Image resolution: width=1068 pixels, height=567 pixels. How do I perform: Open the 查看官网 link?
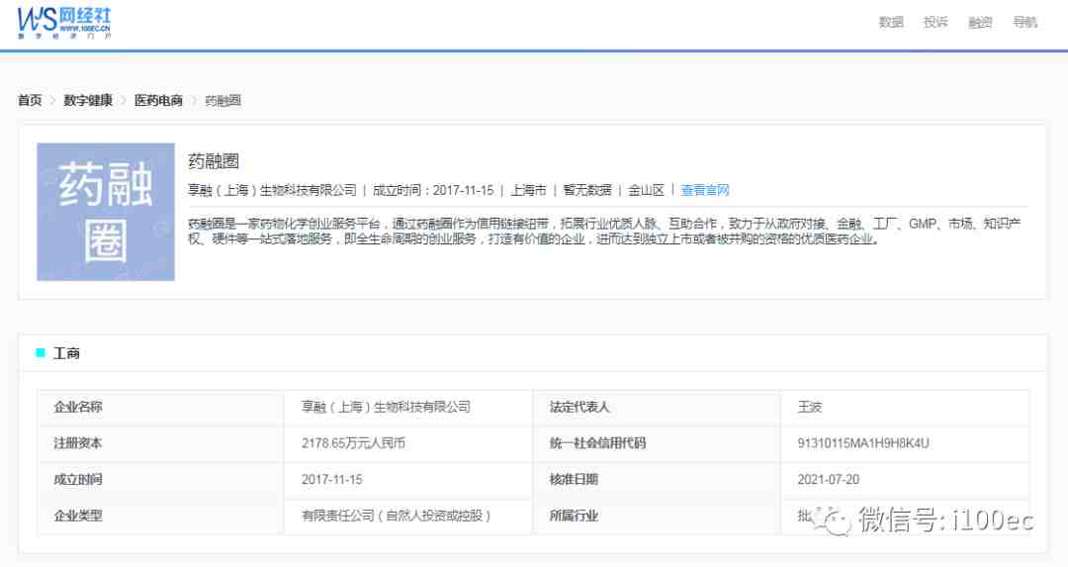click(x=705, y=190)
